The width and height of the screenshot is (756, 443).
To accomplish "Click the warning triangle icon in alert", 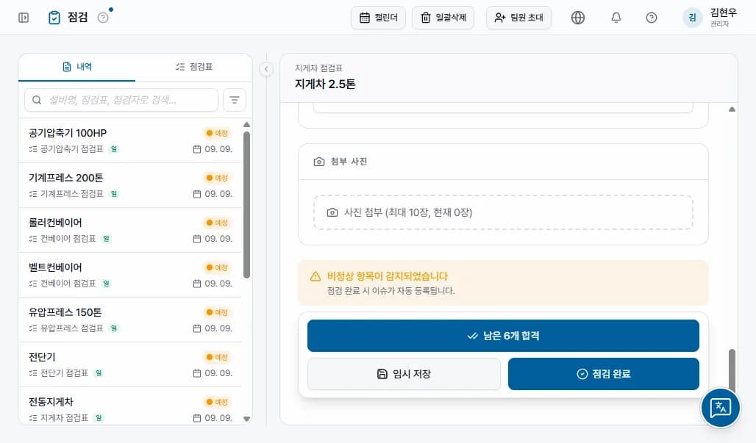I will coord(315,276).
